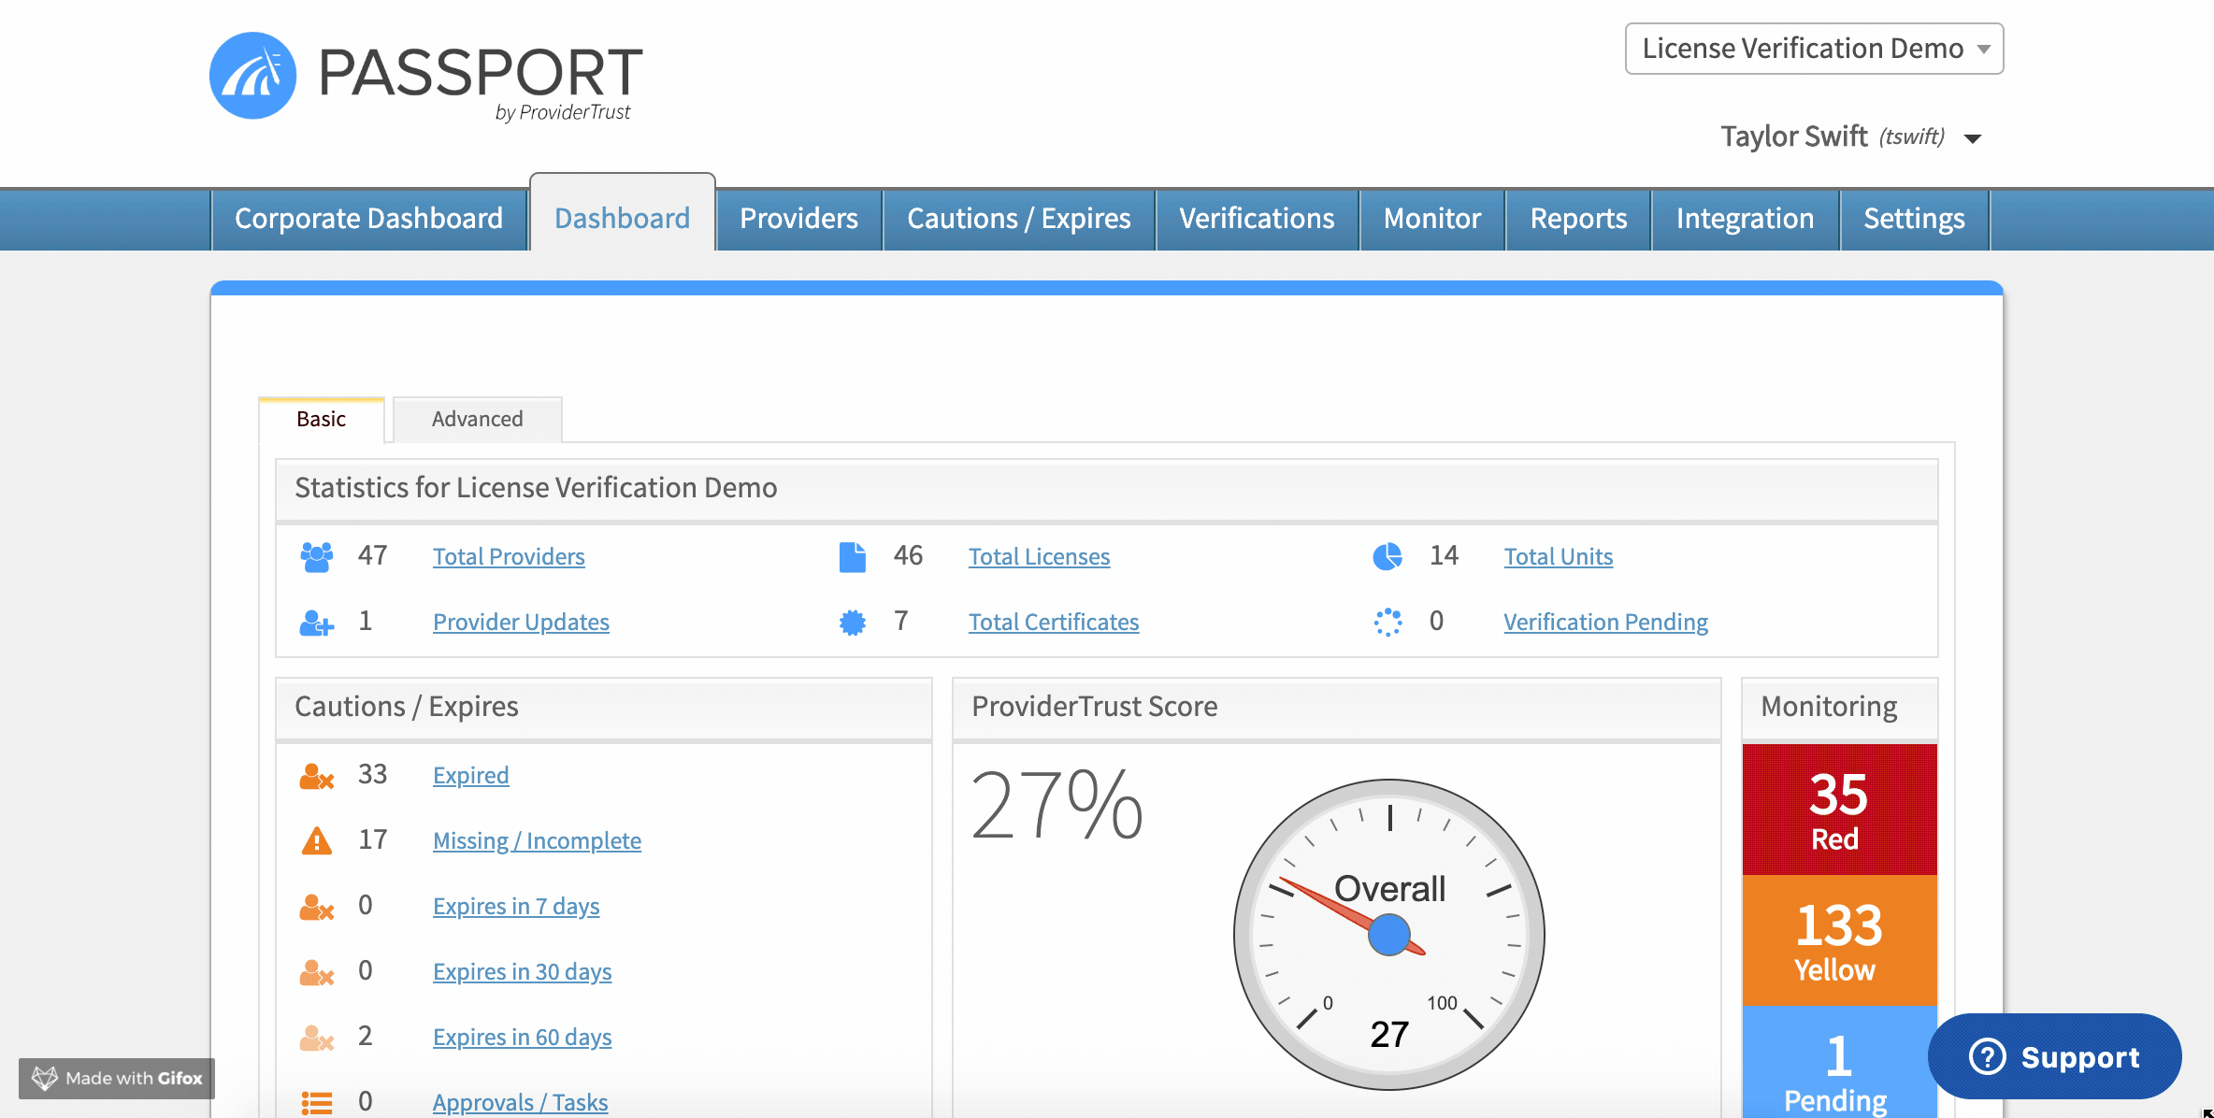Screen dimensions: 2214x1118
Task: Click the blue 1 Pending monitoring tile
Action: pos(1839,1062)
